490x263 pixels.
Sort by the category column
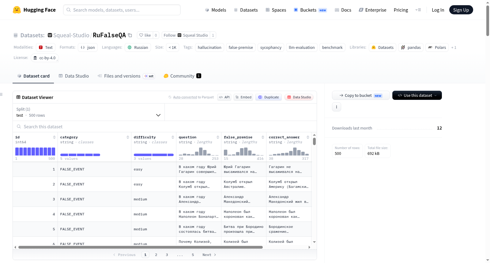click(x=128, y=137)
